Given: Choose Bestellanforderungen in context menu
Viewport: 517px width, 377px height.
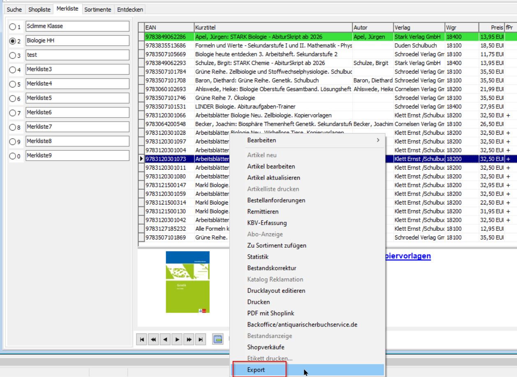Looking at the screenshot, I should [307, 200].
